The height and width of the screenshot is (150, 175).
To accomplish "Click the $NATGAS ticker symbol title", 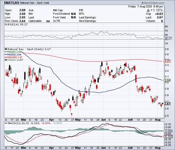I will tap(12, 3).
